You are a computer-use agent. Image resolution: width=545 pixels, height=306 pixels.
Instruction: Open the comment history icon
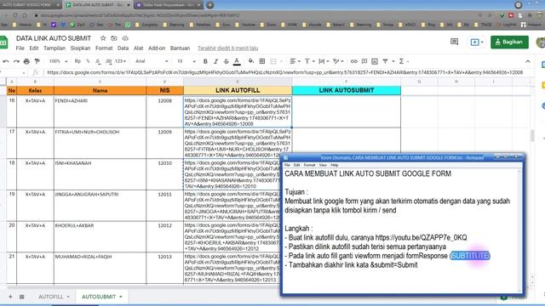[x=454, y=42]
